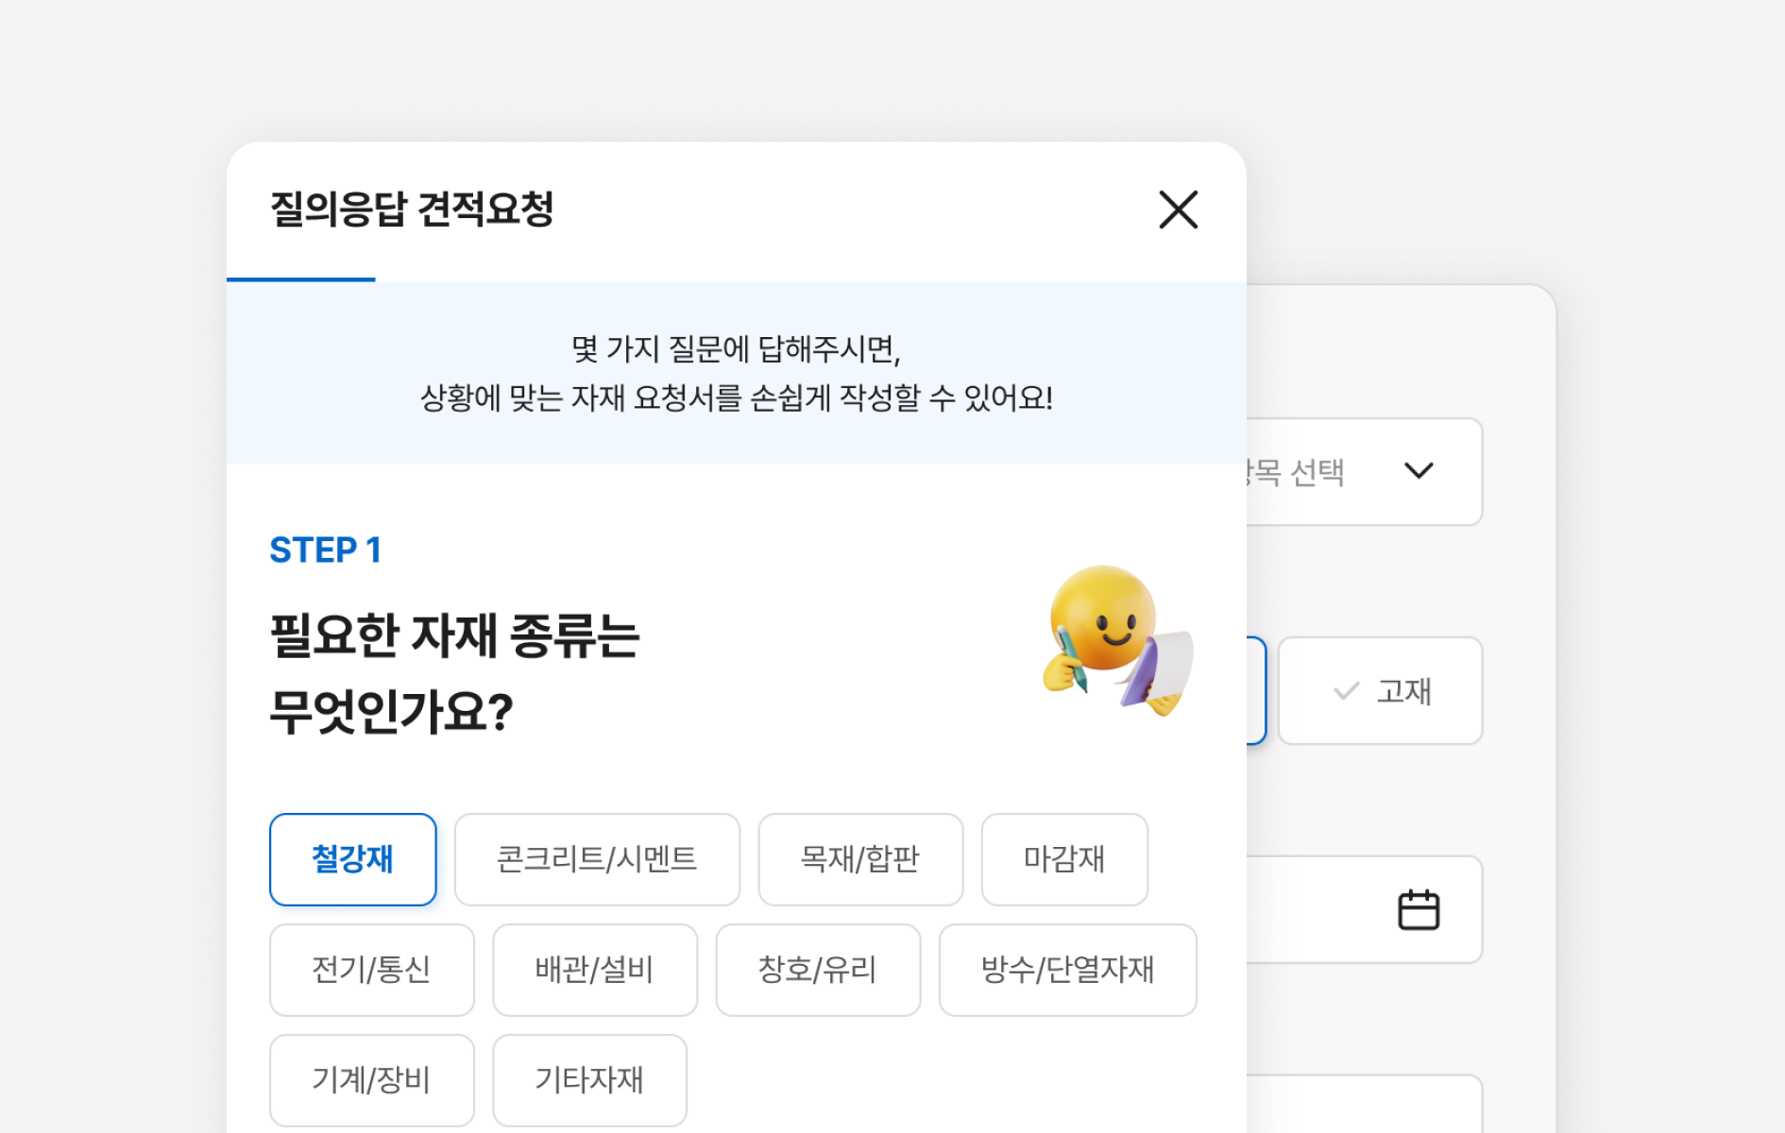Choose 배관/설비 material category
Screen dimensions: 1785x1133
click(594, 970)
